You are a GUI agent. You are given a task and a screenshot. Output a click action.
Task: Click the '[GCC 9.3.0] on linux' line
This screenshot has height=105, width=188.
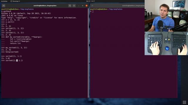pyautogui.click(x=12, y=15)
